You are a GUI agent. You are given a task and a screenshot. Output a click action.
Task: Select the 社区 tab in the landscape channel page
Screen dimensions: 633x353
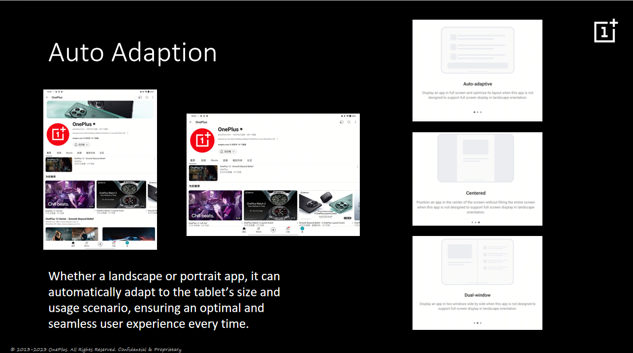pos(250,160)
